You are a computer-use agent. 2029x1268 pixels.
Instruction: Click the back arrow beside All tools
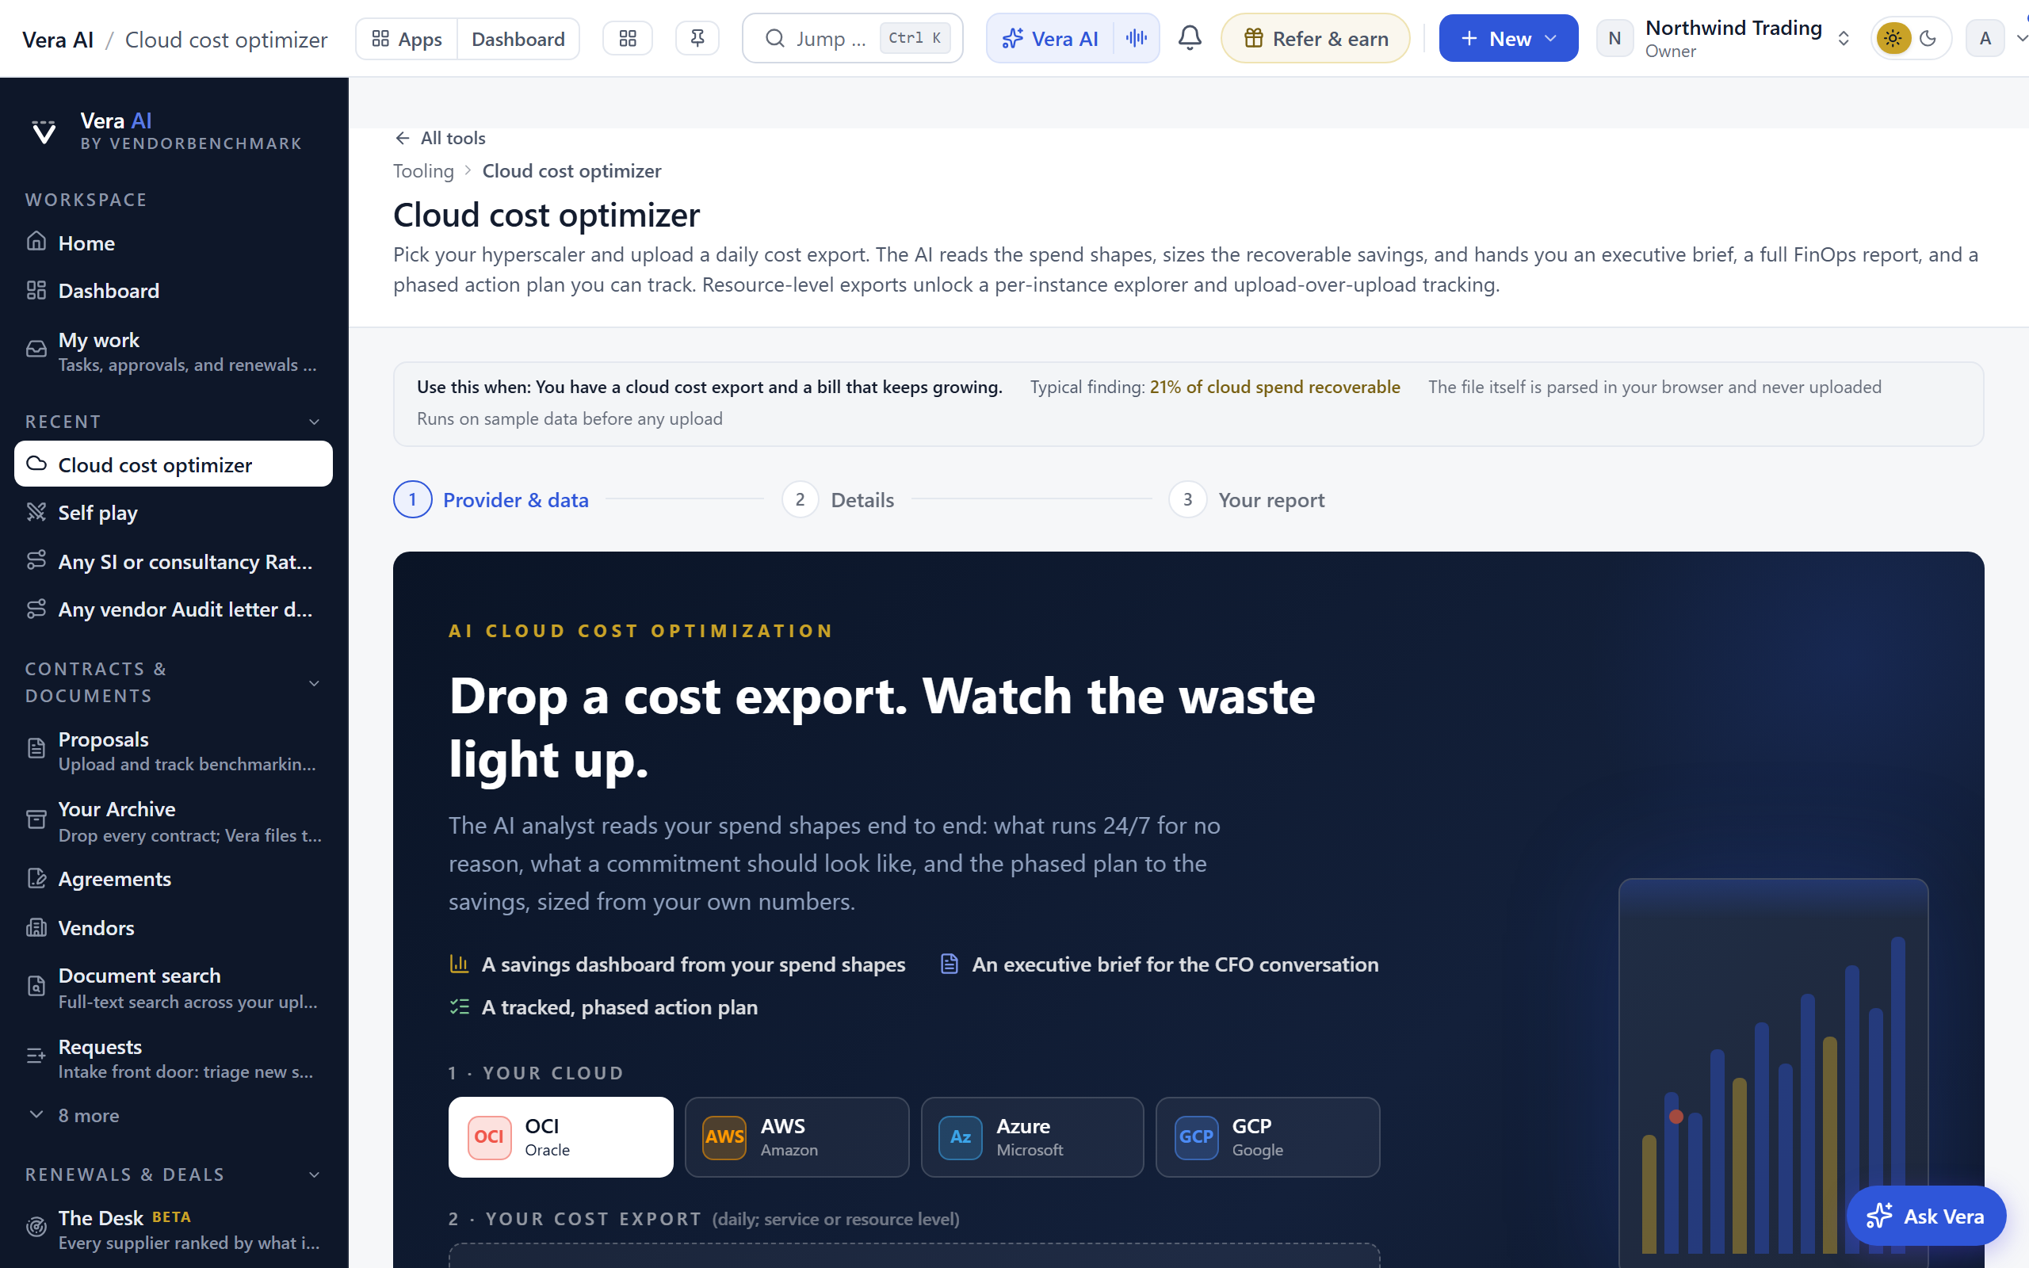point(403,139)
